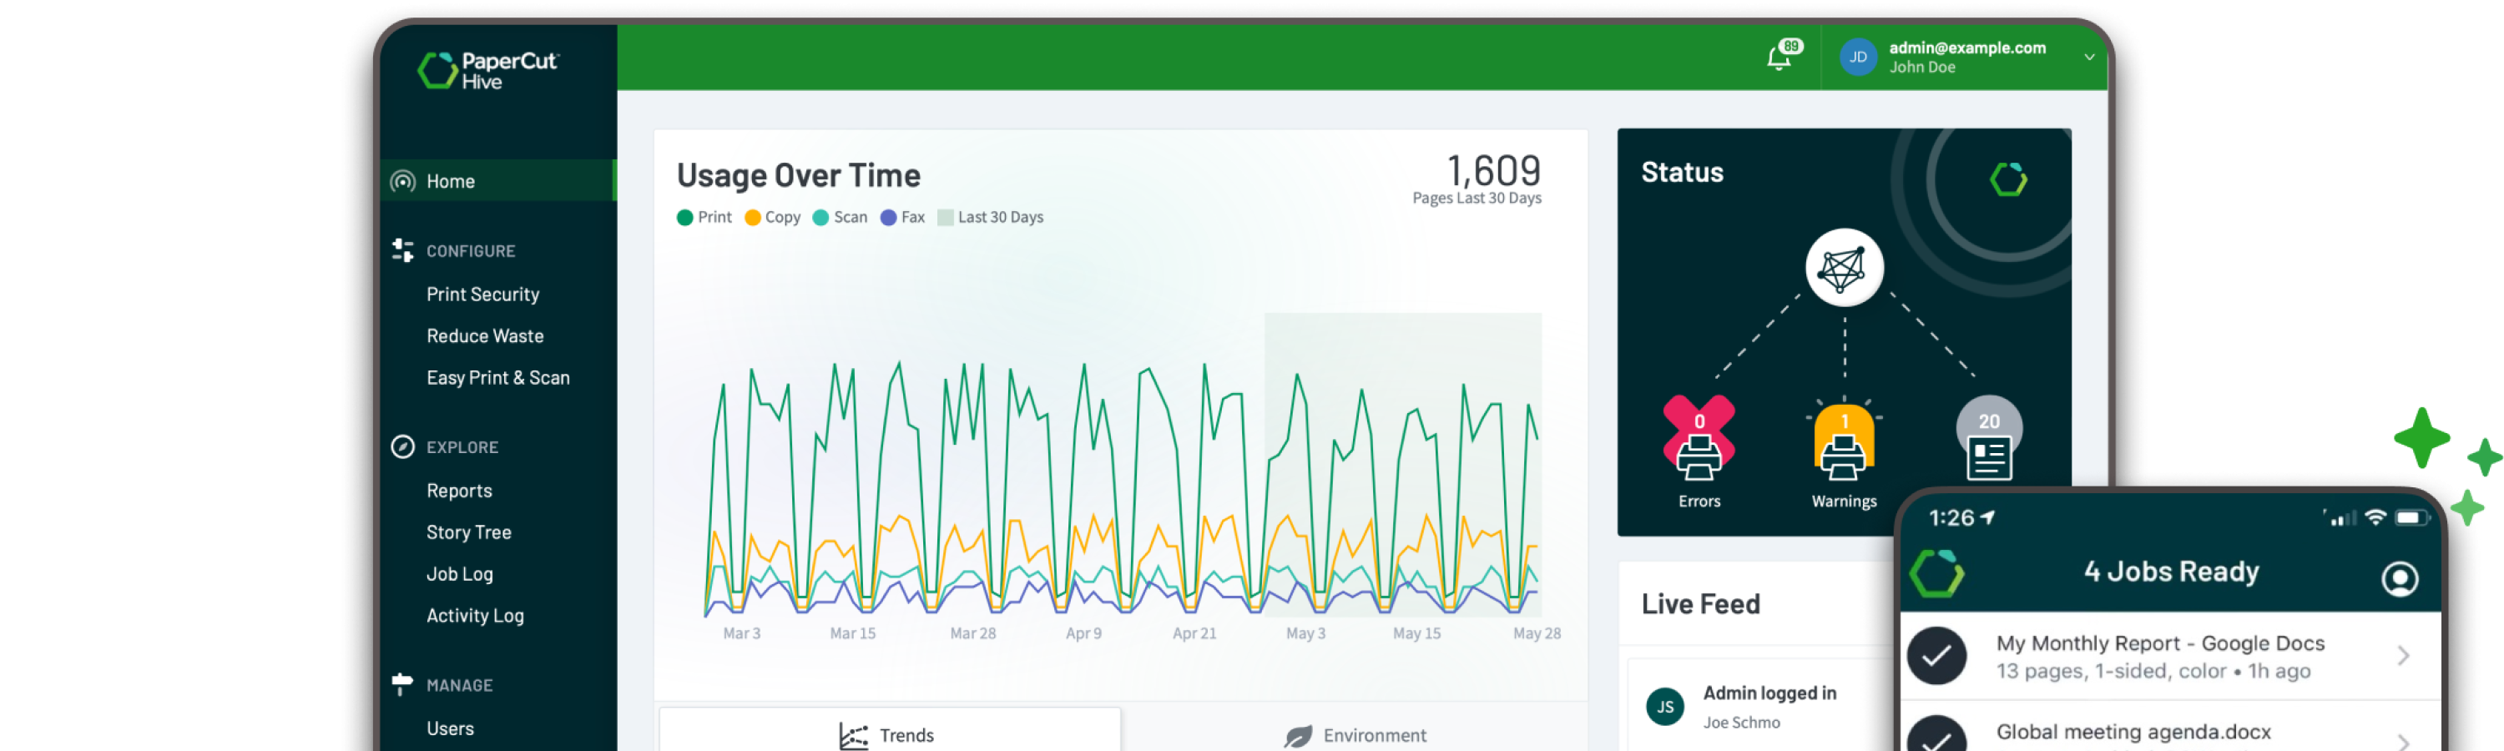
Task: Toggle the Print series in chart legend
Action: tap(704, 218)
